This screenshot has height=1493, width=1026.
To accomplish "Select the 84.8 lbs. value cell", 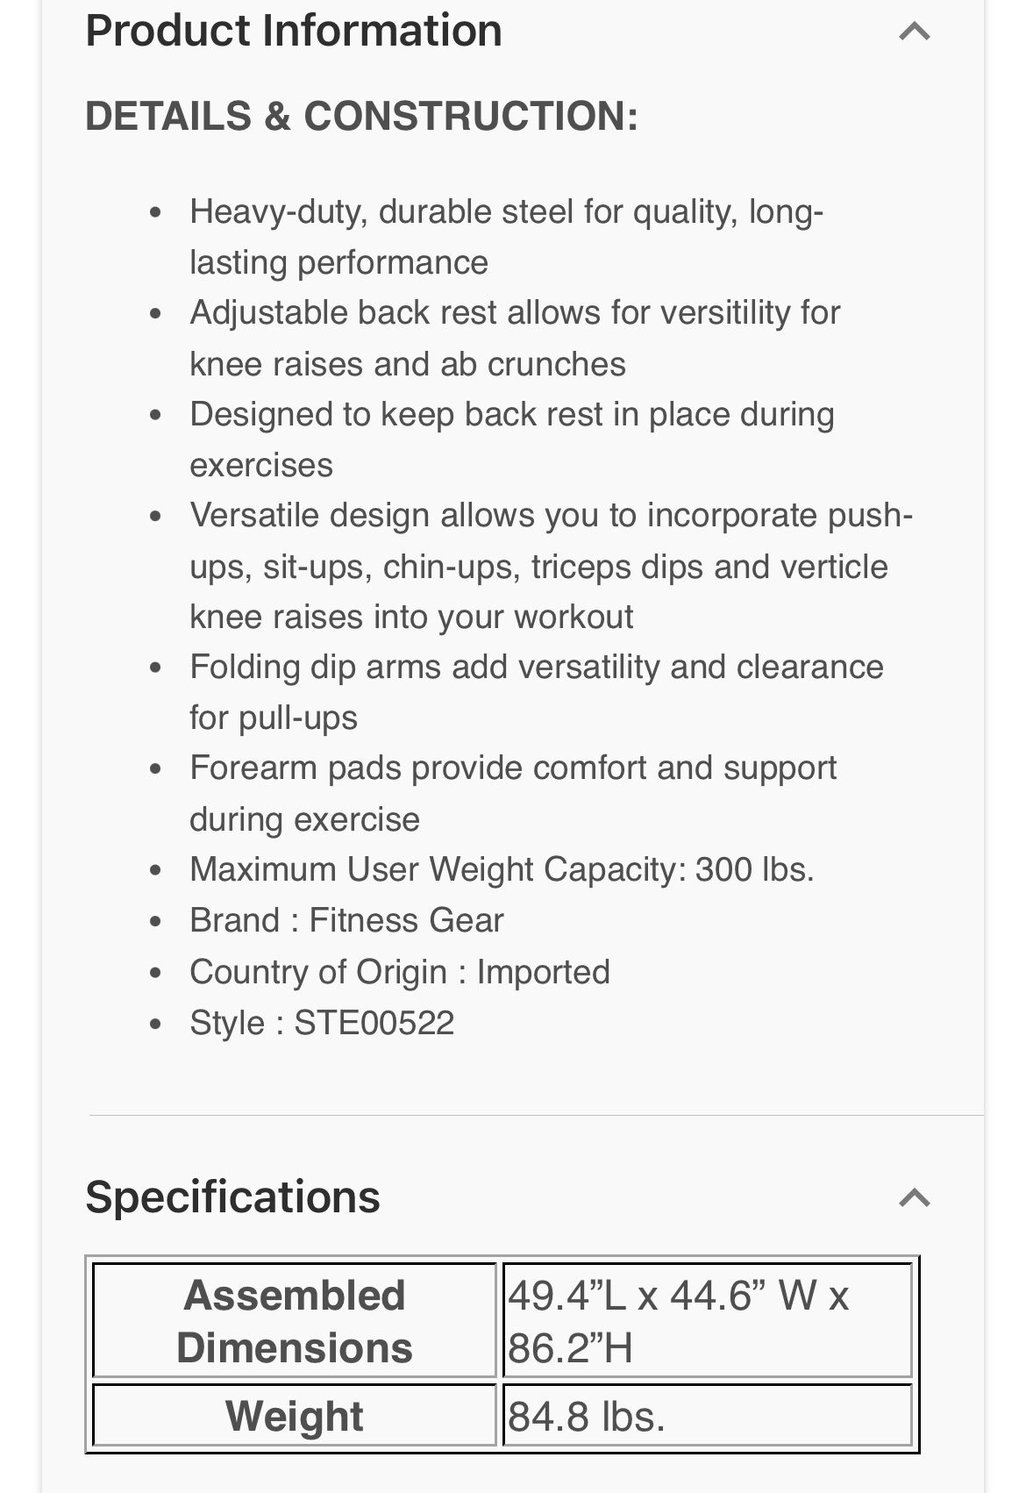I will 707,1416.
